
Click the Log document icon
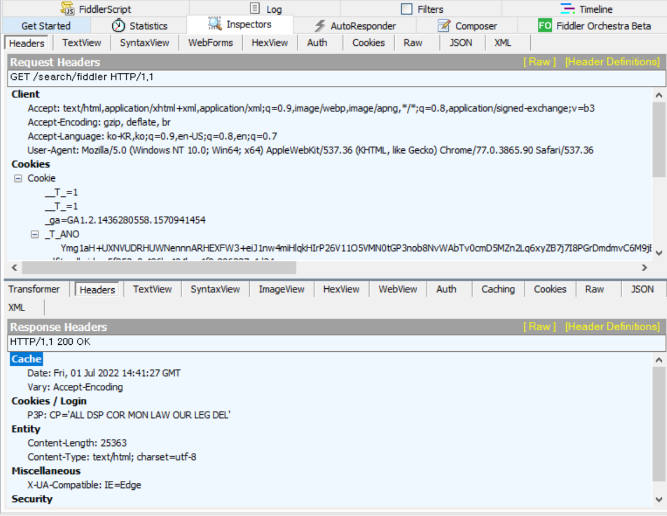tap(254, 8)
